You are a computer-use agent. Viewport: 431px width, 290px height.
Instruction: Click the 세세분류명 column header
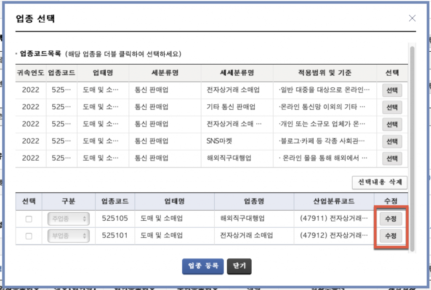237,73
